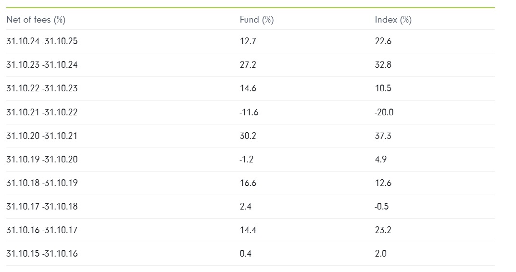Click the "Fund (%)" column header

point(257,20)
